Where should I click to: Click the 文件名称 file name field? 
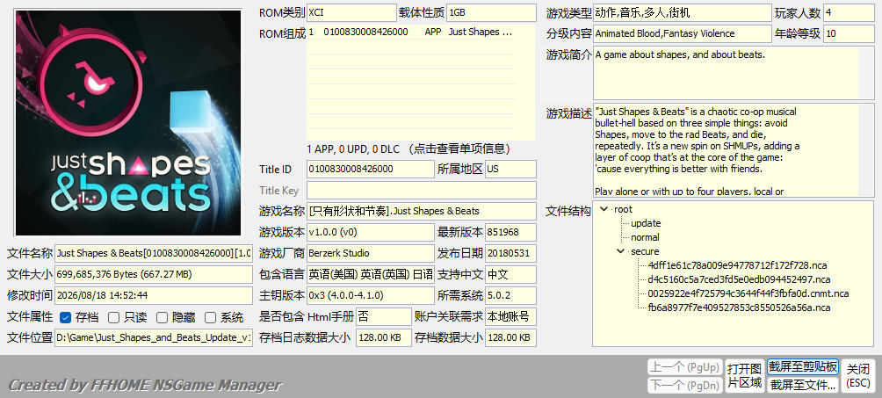(x=154, y=253)
